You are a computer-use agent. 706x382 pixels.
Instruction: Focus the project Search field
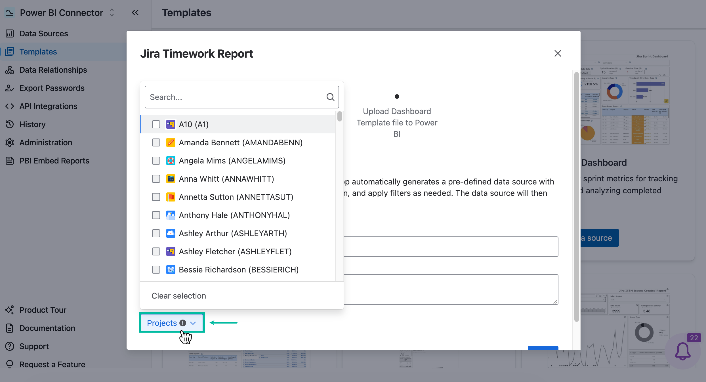(242, 97)
